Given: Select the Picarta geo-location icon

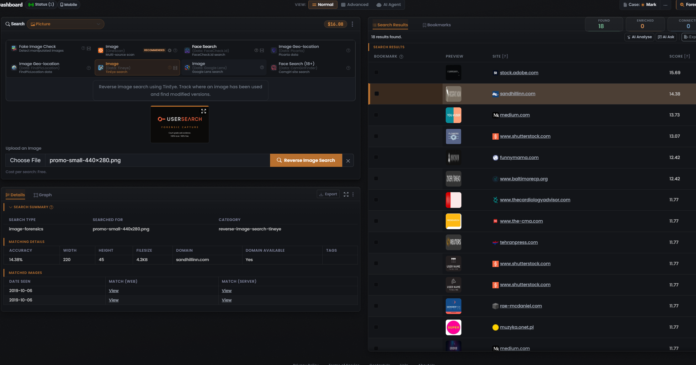Looking at the screenshot, I should click(274, 50).
